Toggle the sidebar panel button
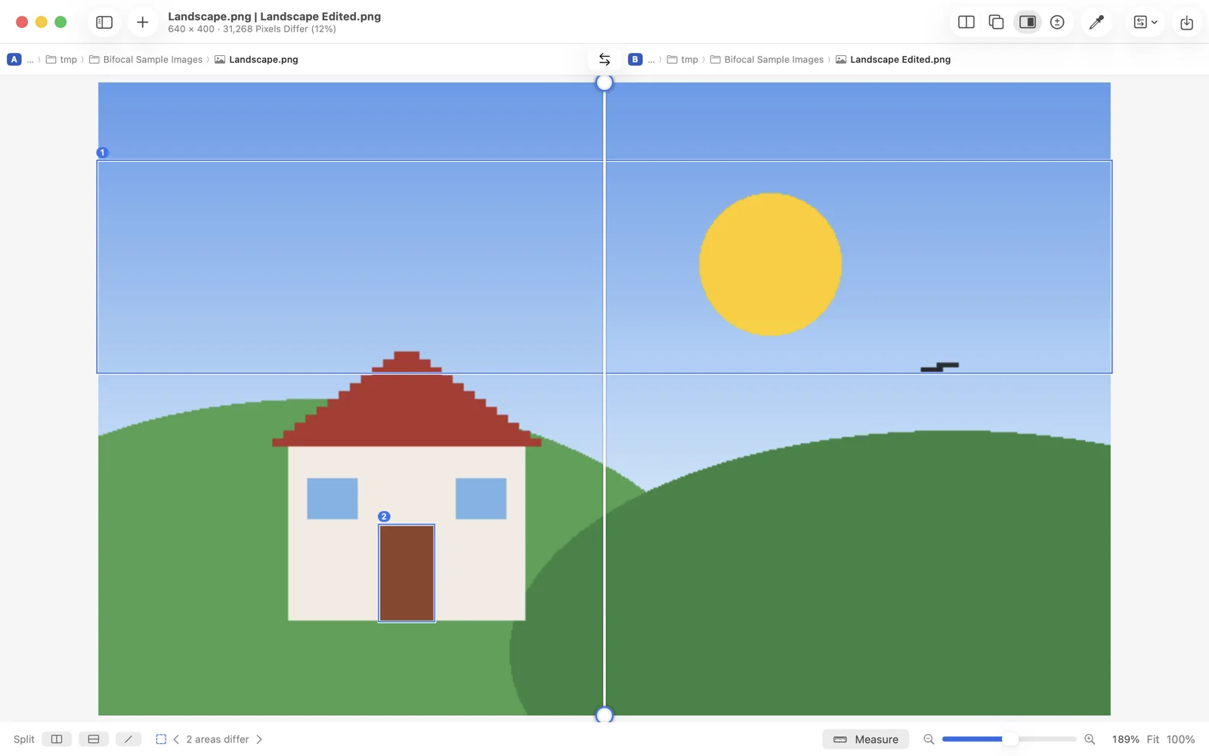 pyautogui.click(x=104, y=23)
